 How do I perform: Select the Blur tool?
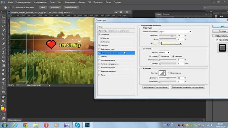(3, 70)
